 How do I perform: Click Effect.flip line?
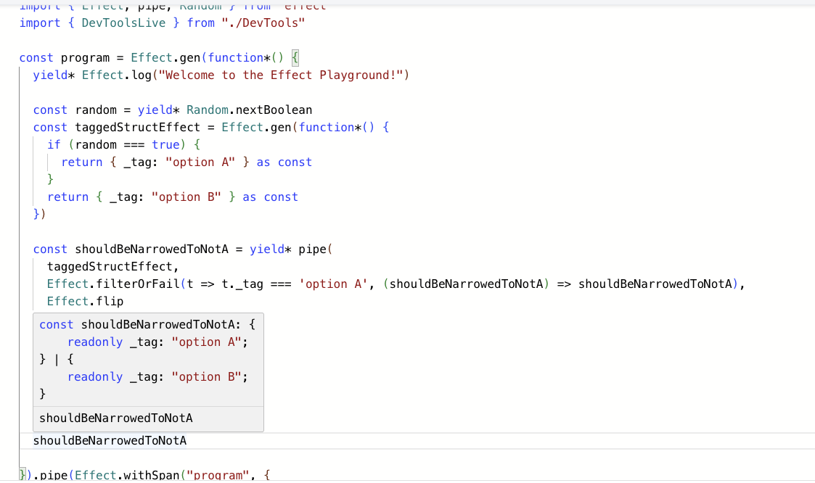tap(85, 301)
